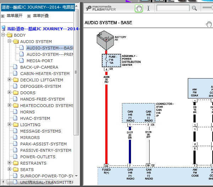Expand the LIGHTING folder node
213x187 pixels.
click(9, 124)
